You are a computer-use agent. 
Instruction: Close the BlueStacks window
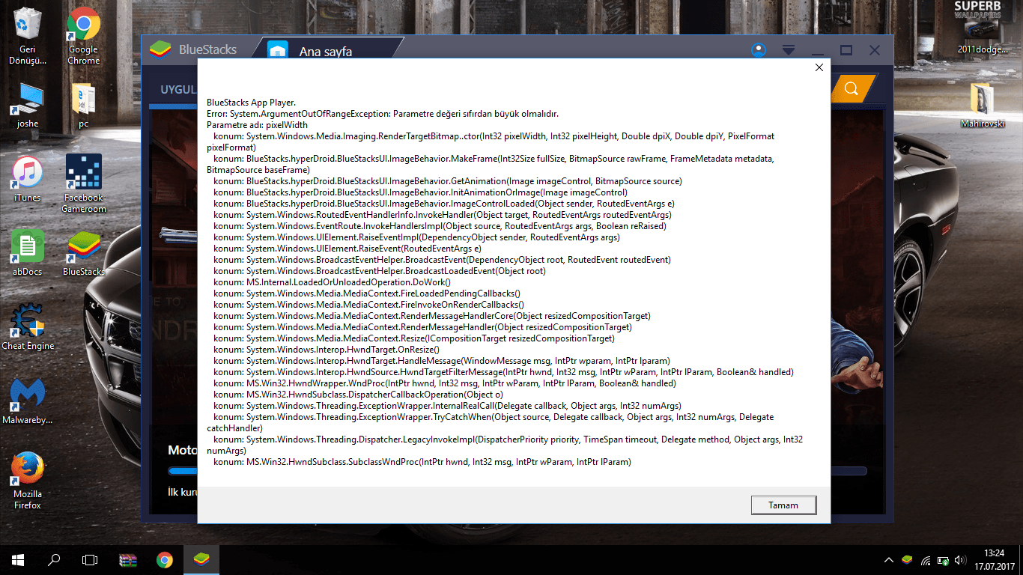coord(875,50)
